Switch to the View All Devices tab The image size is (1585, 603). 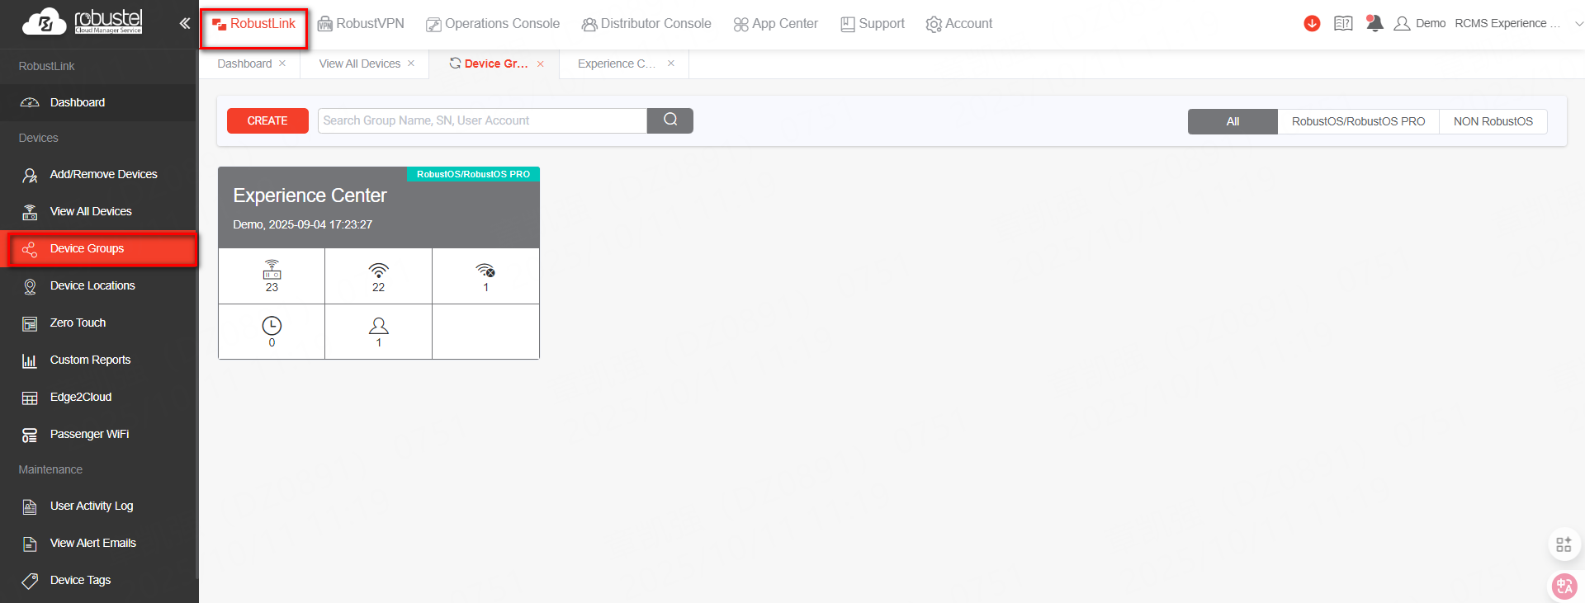point(360,64)
